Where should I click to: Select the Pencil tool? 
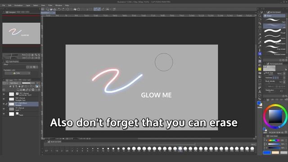(x=260, y=46)
